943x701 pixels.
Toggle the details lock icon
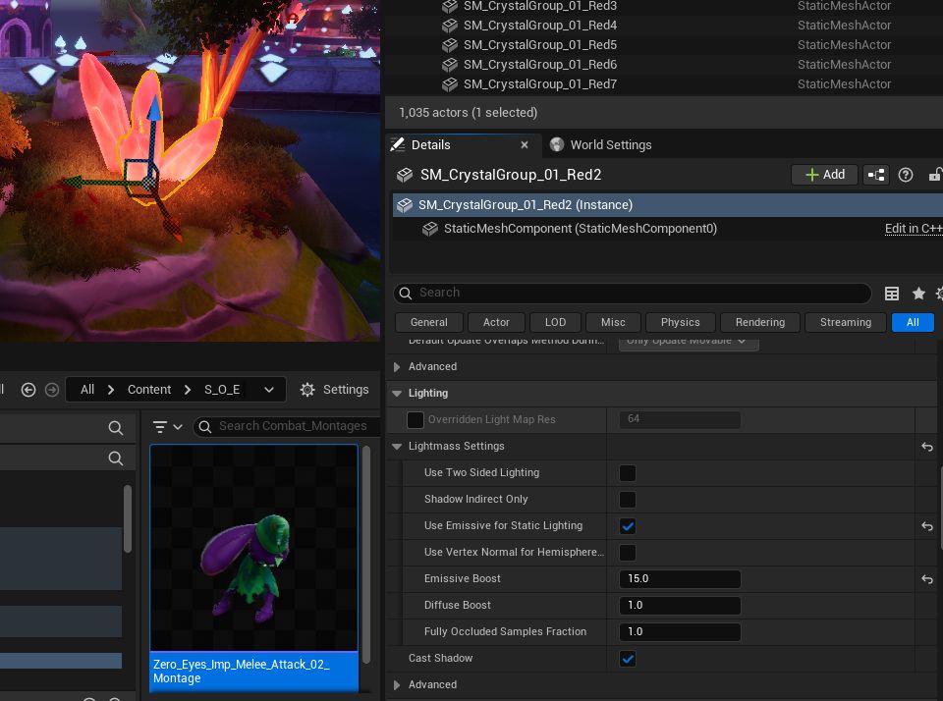click(935, 175)
